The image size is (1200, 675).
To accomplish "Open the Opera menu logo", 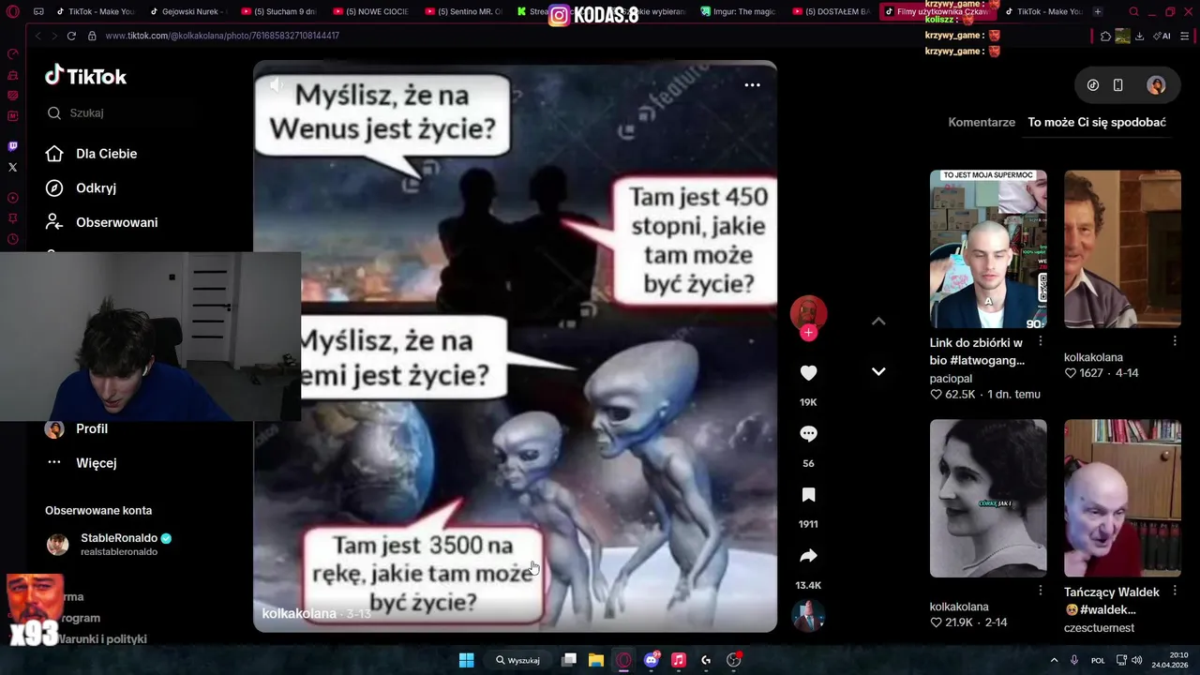I will 12,12.
